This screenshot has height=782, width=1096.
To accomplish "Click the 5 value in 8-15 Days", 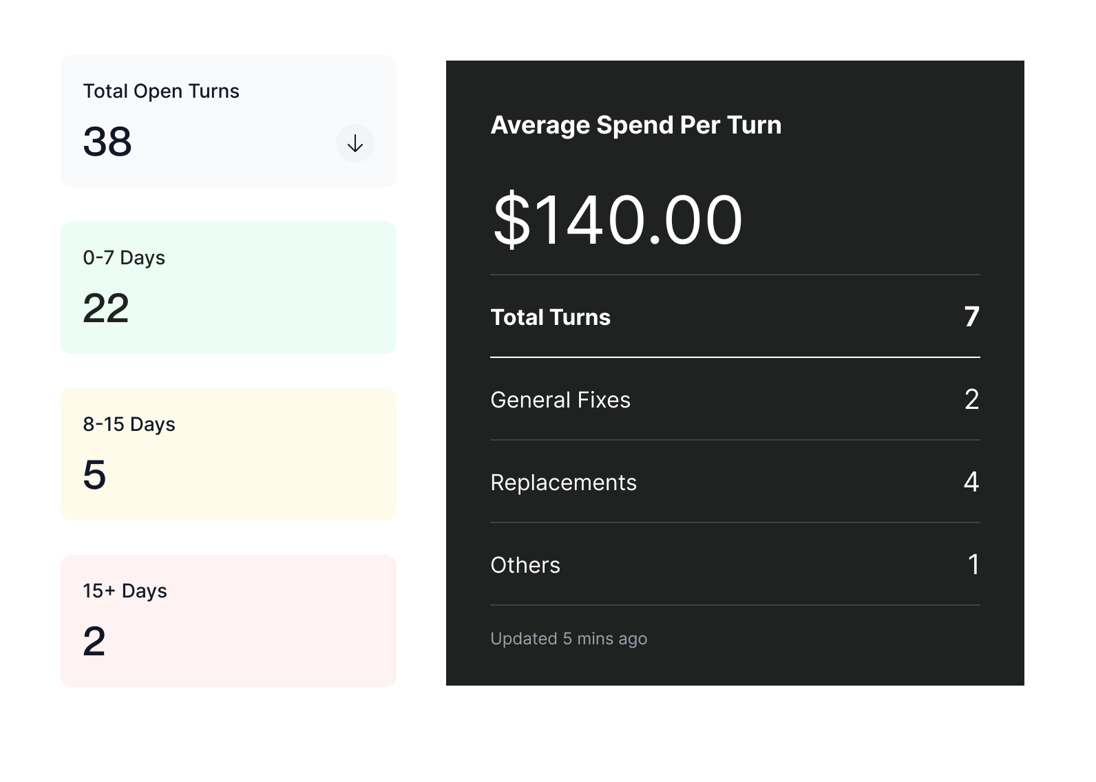I will [x=94, y=475].
